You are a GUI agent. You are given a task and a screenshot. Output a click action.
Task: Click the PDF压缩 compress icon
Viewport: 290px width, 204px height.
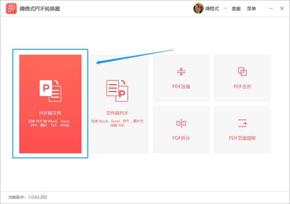(x=181, y=72)
